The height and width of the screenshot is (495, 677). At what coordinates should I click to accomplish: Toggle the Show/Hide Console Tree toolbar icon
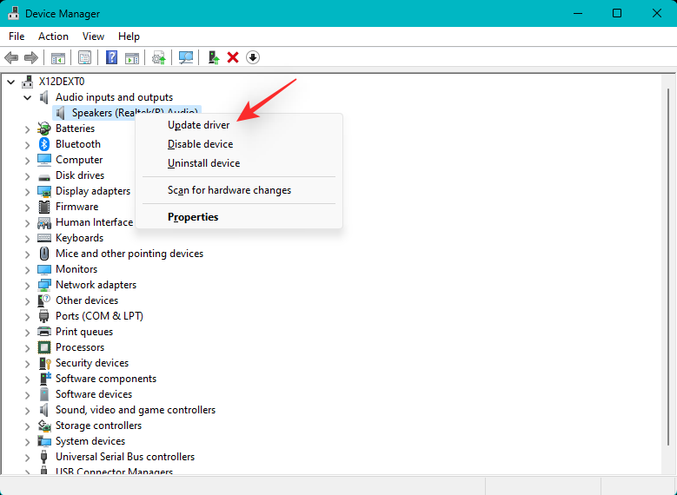pos(58,57)
